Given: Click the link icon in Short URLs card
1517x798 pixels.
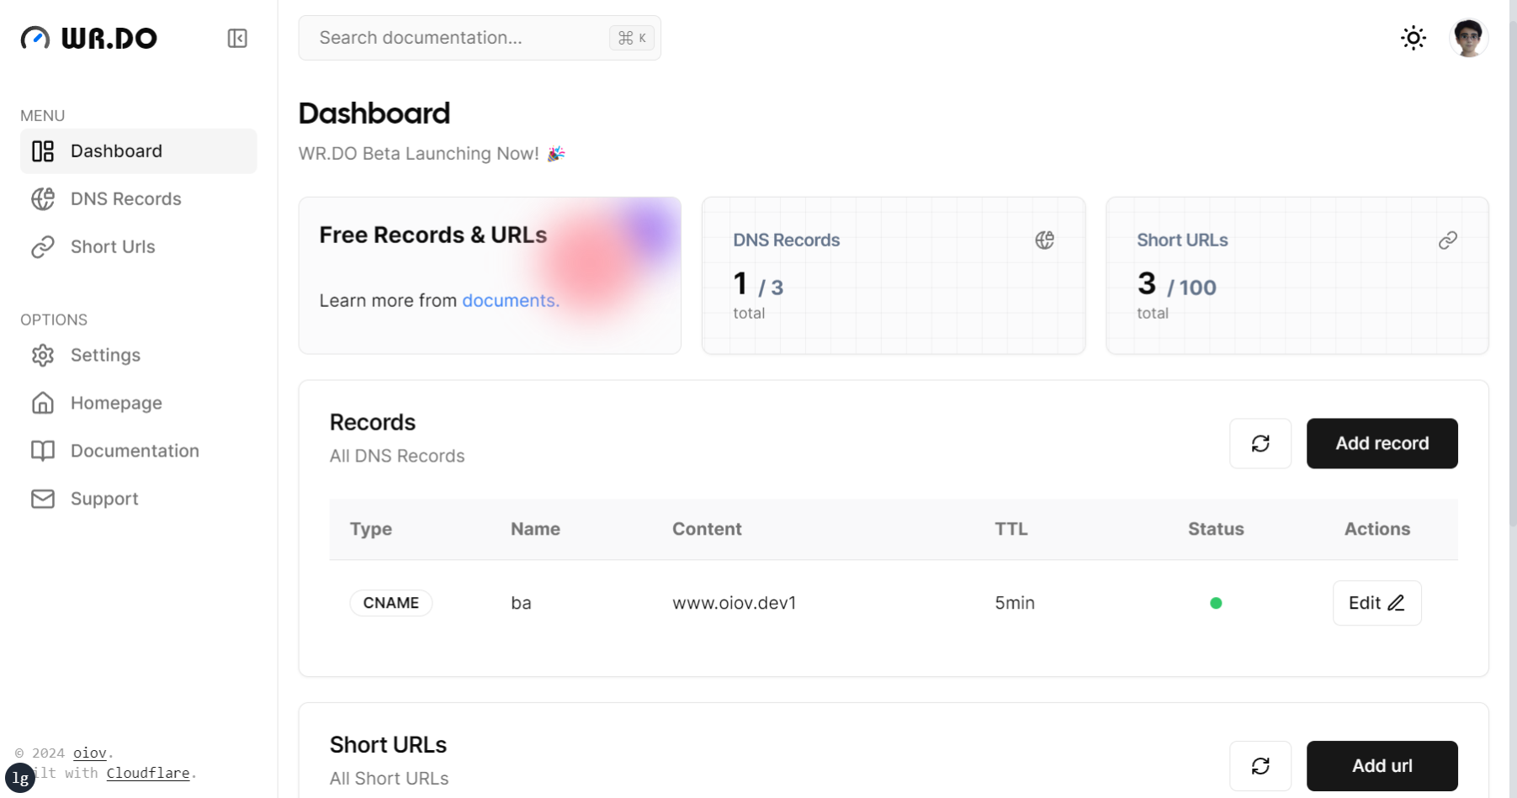Looking at the screenshot, I should click(1447, 240).
